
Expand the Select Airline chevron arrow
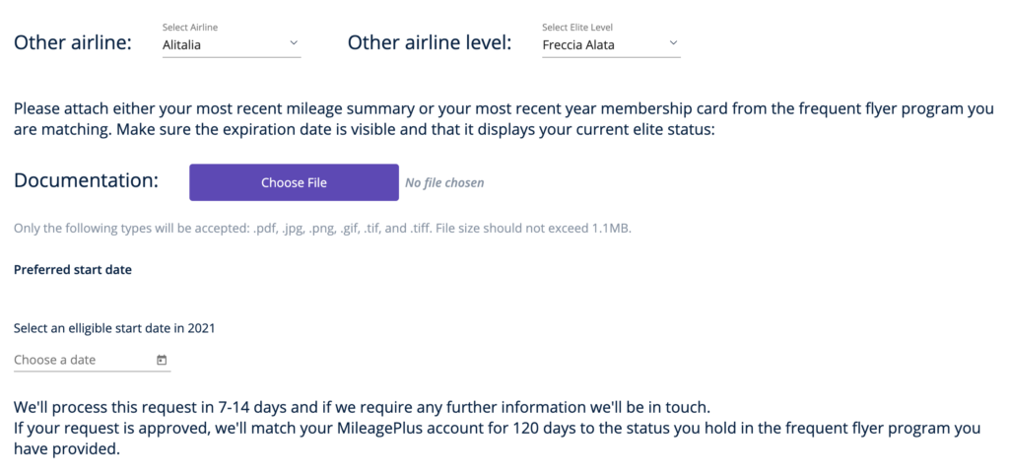[294, 43]
